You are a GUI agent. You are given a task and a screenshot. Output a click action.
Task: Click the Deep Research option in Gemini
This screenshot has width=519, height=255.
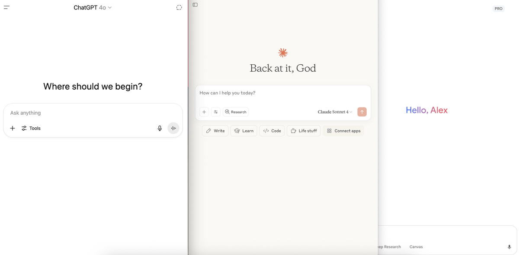coord(389,247)
